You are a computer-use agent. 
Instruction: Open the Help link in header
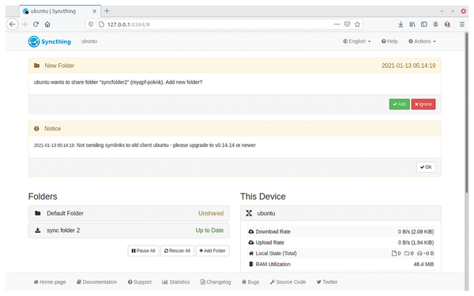pos(389,41)
